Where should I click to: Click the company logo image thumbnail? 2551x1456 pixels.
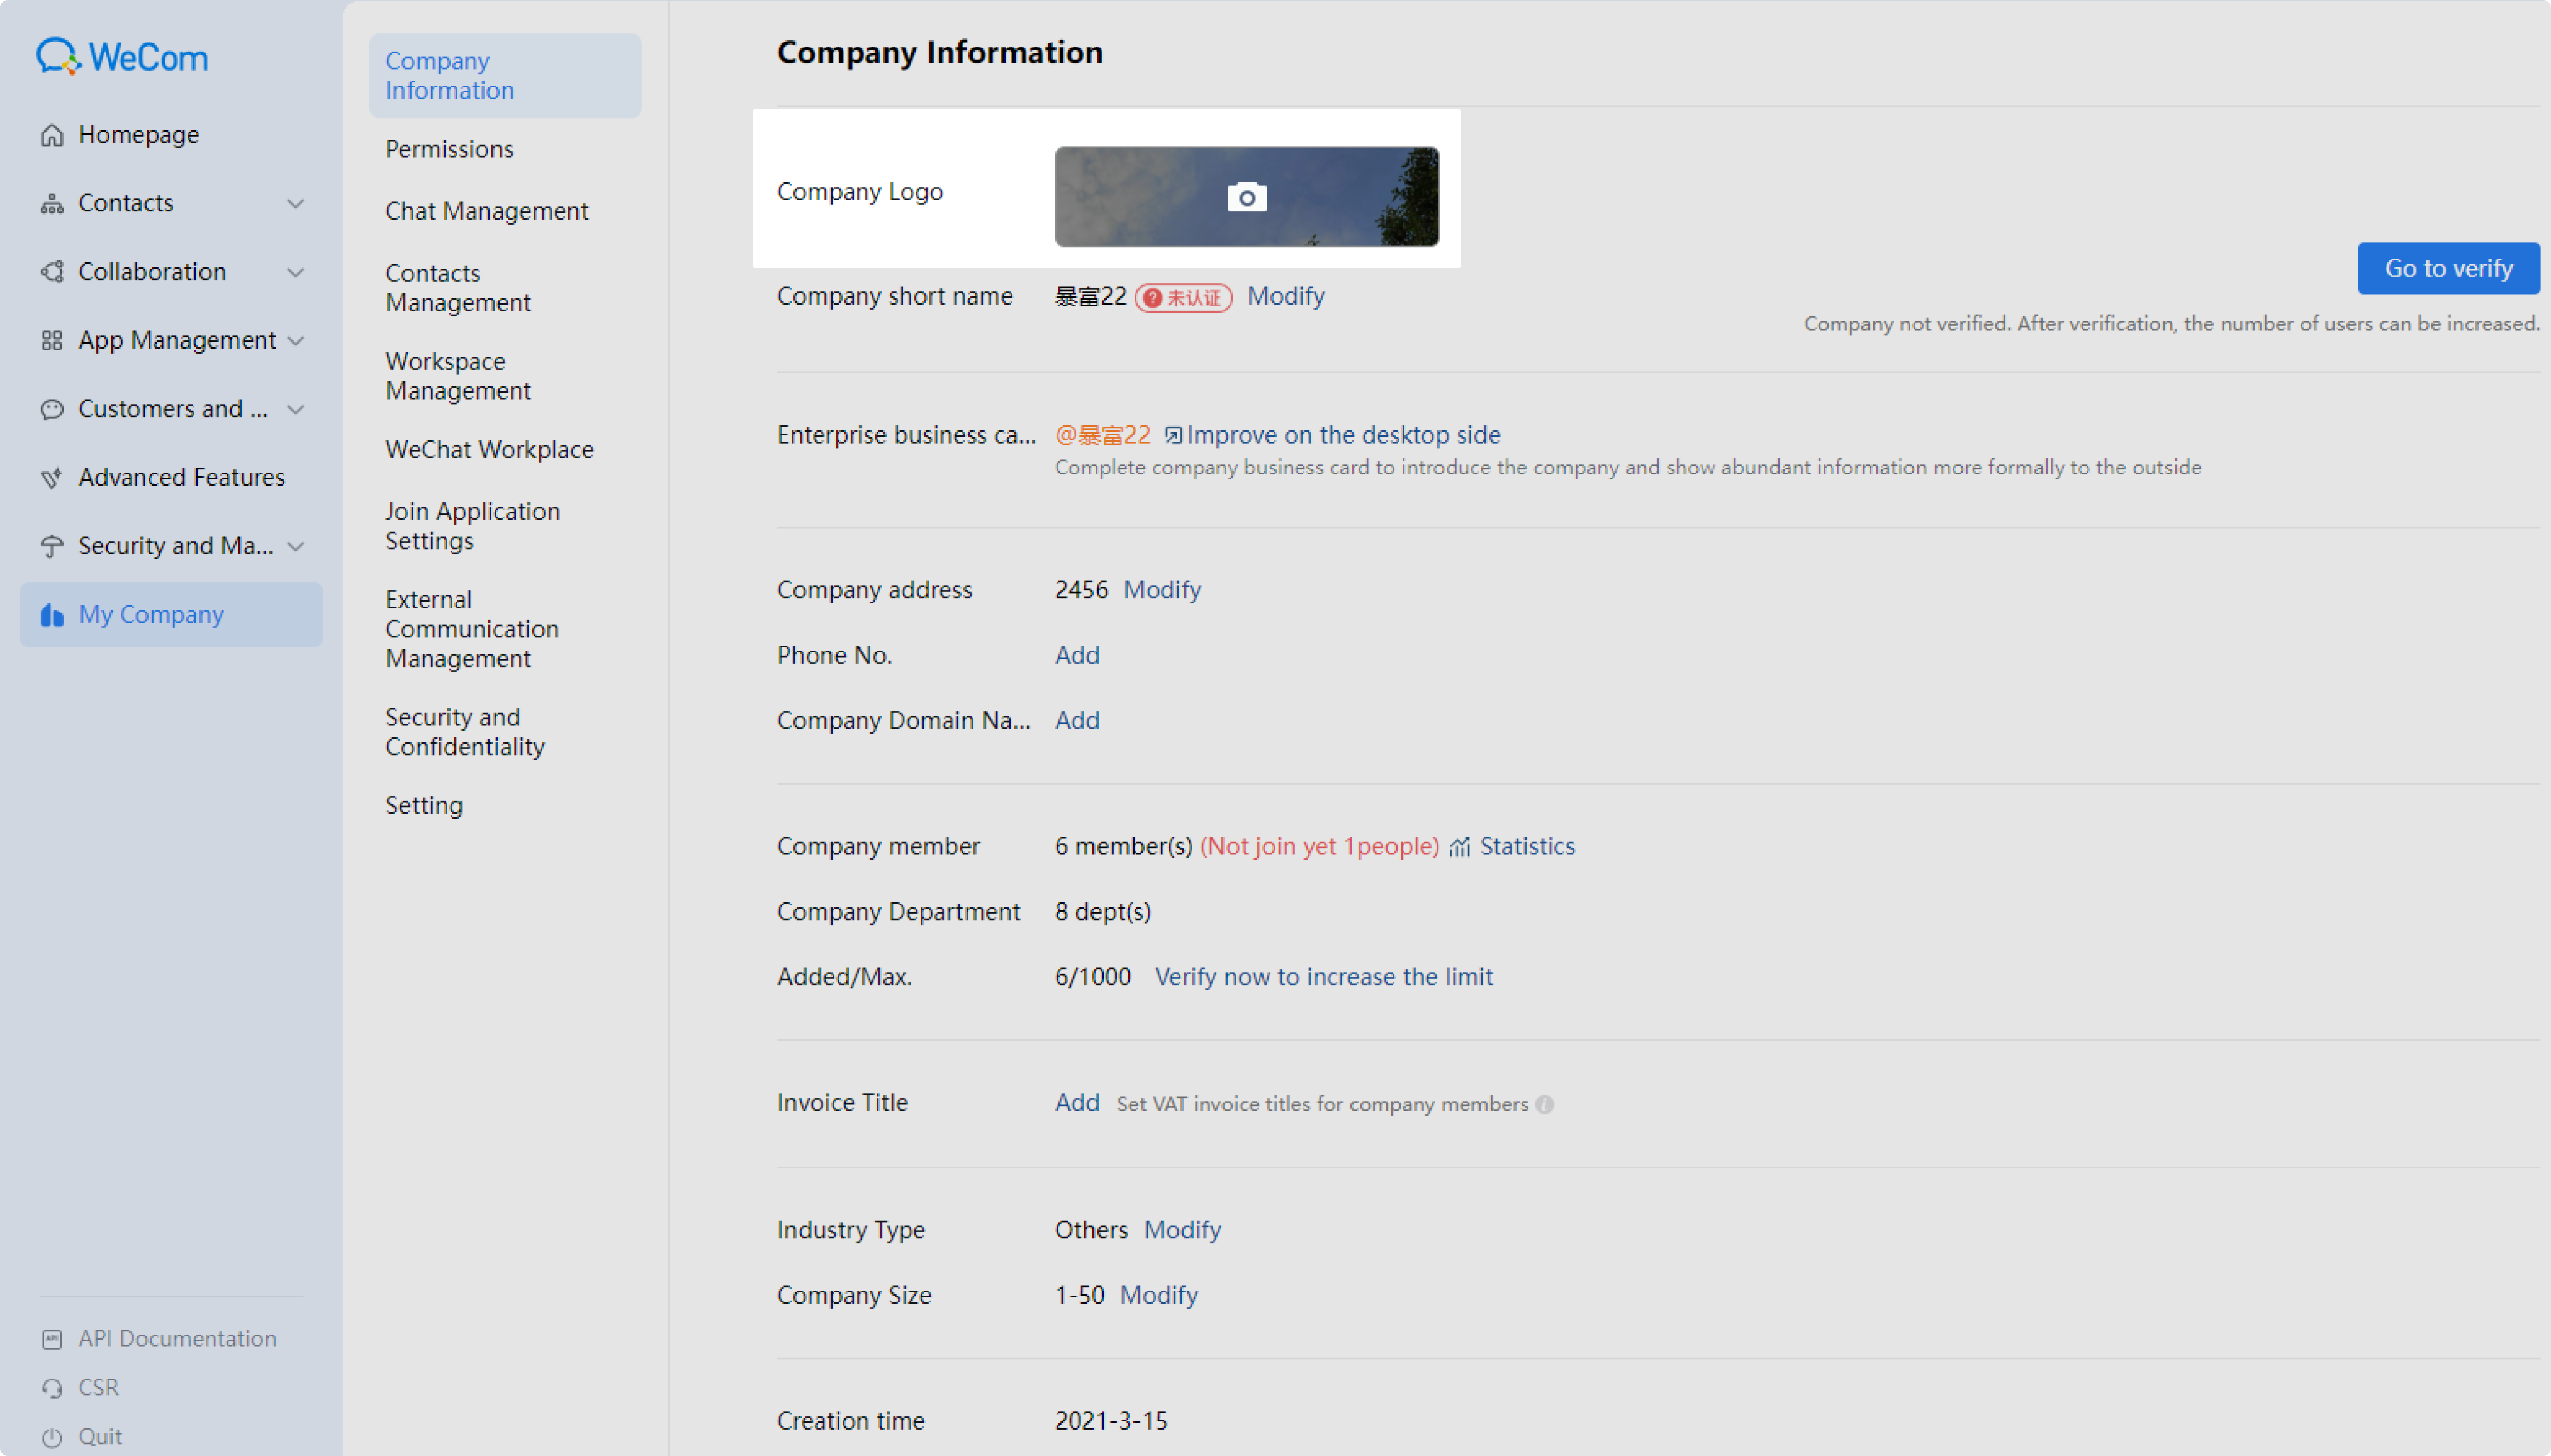pos(1247,197)
